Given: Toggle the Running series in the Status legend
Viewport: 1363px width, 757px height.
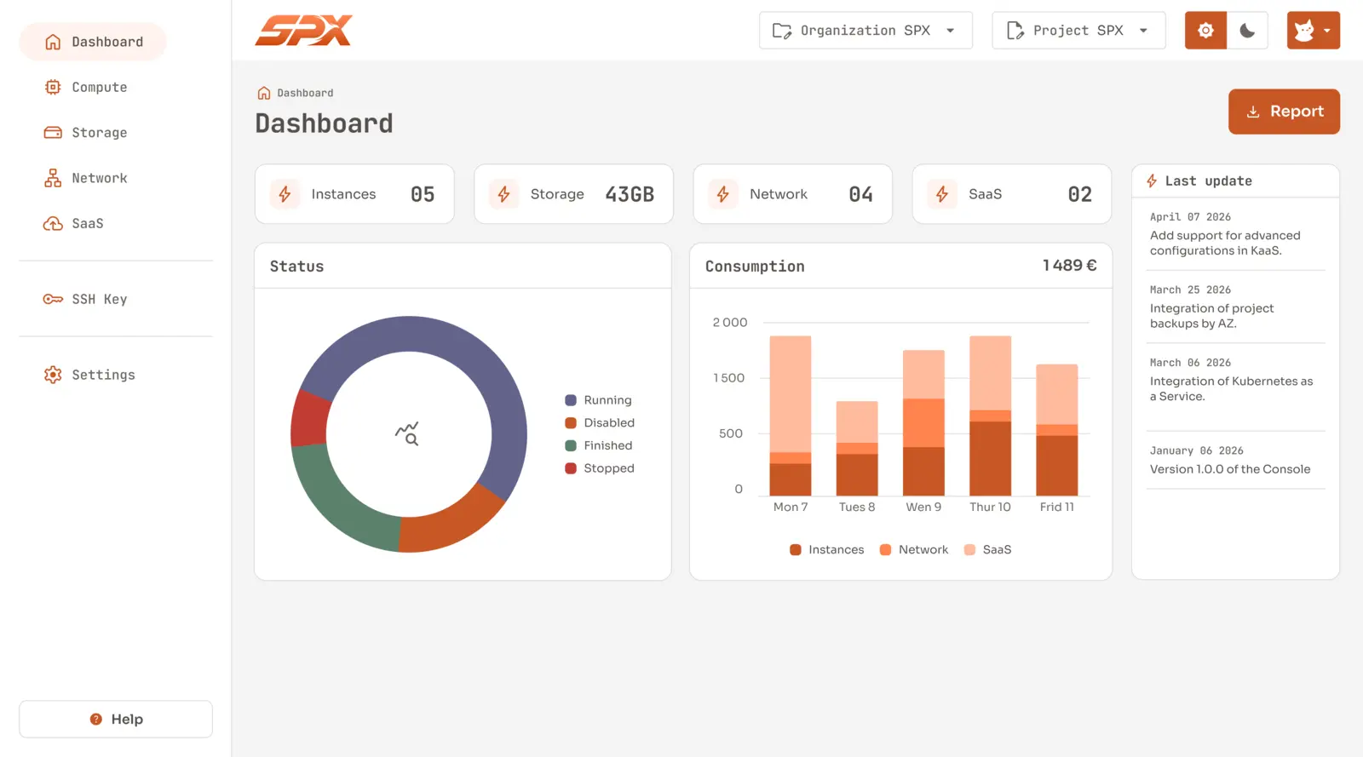Looking at the screenshot, I should 598,400.
